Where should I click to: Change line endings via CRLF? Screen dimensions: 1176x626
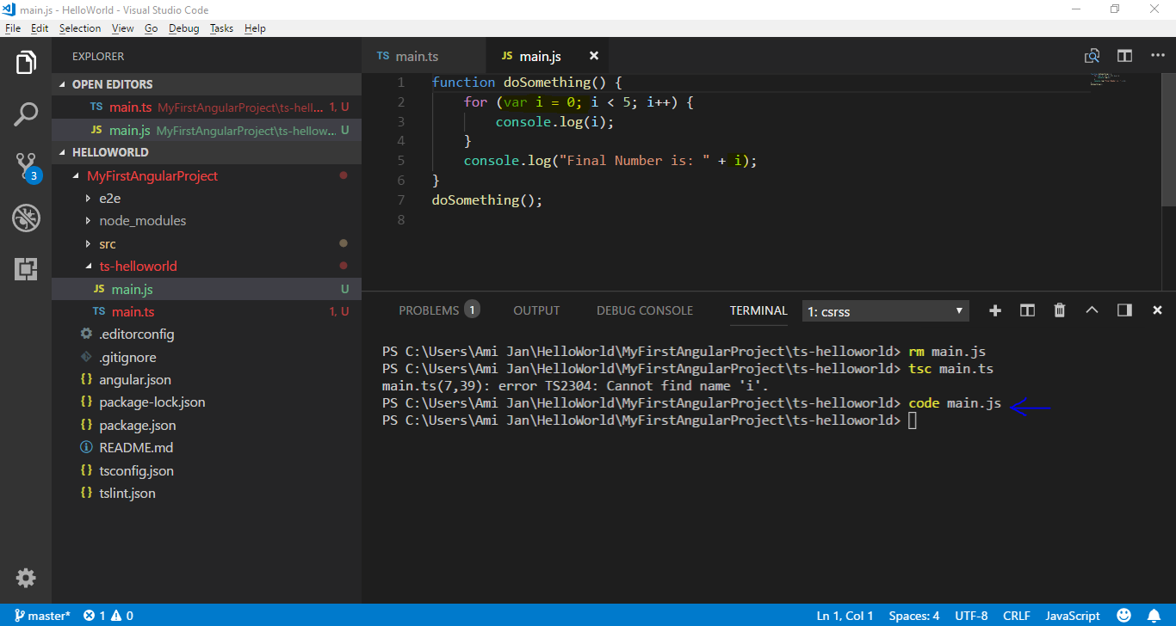click(x=1017, y=616)
